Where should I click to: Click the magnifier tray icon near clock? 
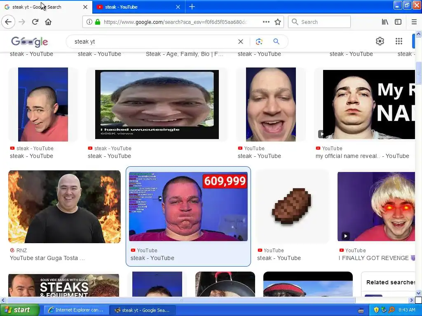pyautogui.click(x=392, y=310)
